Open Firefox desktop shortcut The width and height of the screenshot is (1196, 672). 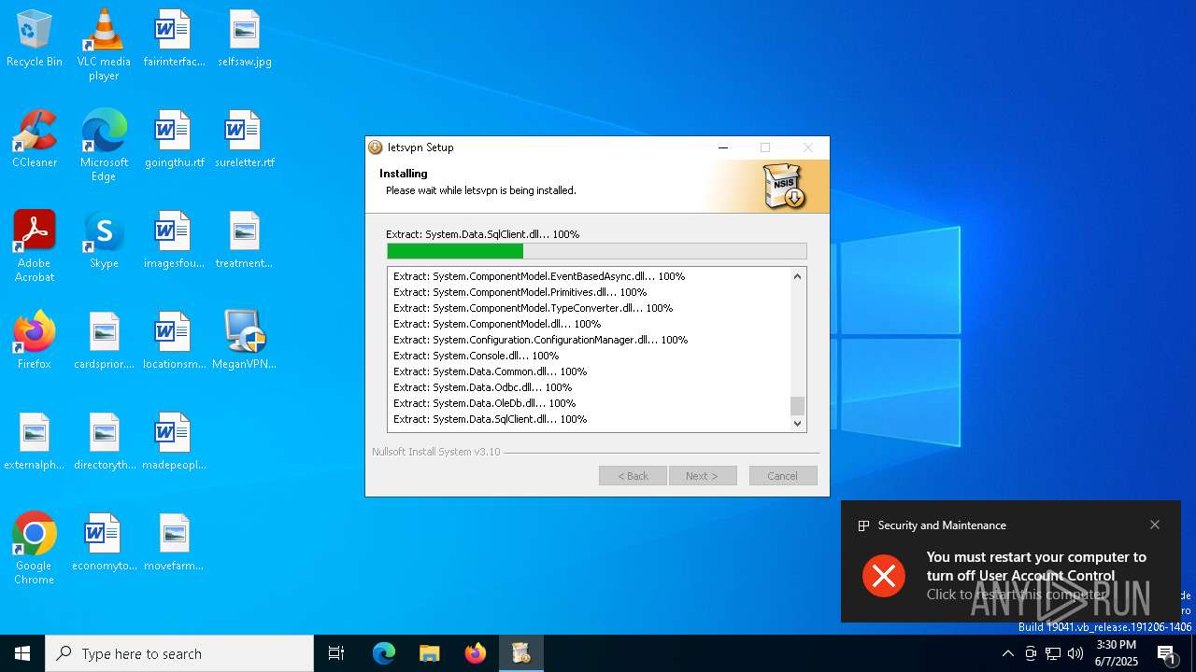point(35,342)
